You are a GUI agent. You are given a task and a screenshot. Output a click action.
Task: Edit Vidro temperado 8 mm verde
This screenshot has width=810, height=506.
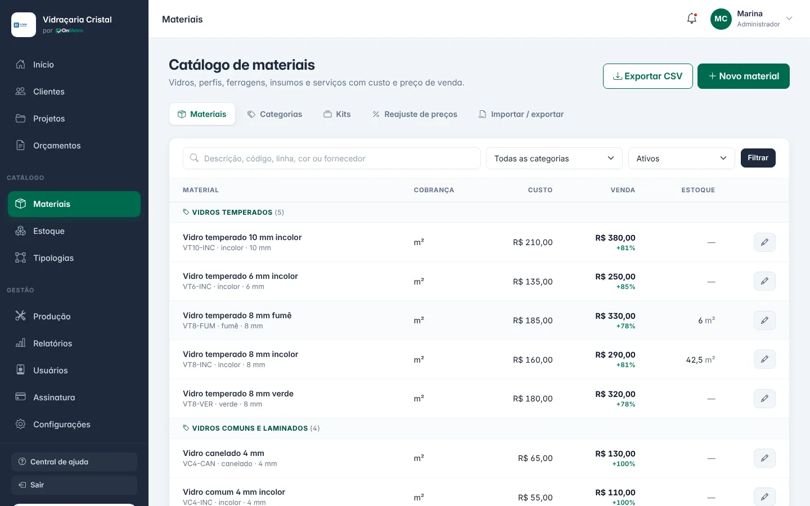pyautogui.click(x=764, y=399)
